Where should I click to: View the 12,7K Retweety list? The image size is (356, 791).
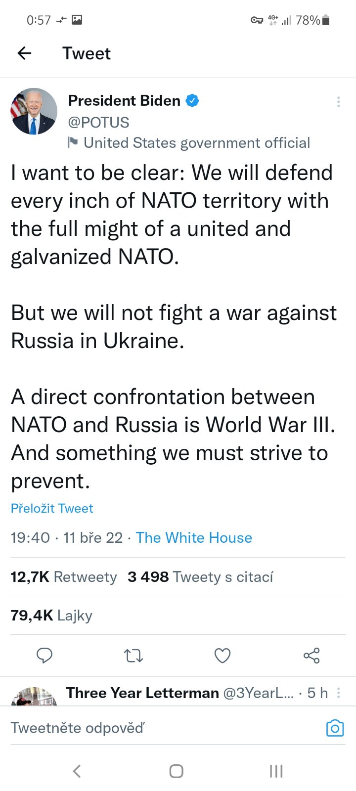tap(64, 577)
